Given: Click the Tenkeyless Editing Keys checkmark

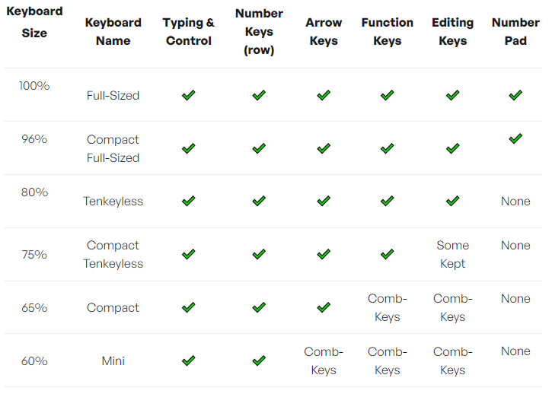Looking at the screenshot, I should pos(452,201).
